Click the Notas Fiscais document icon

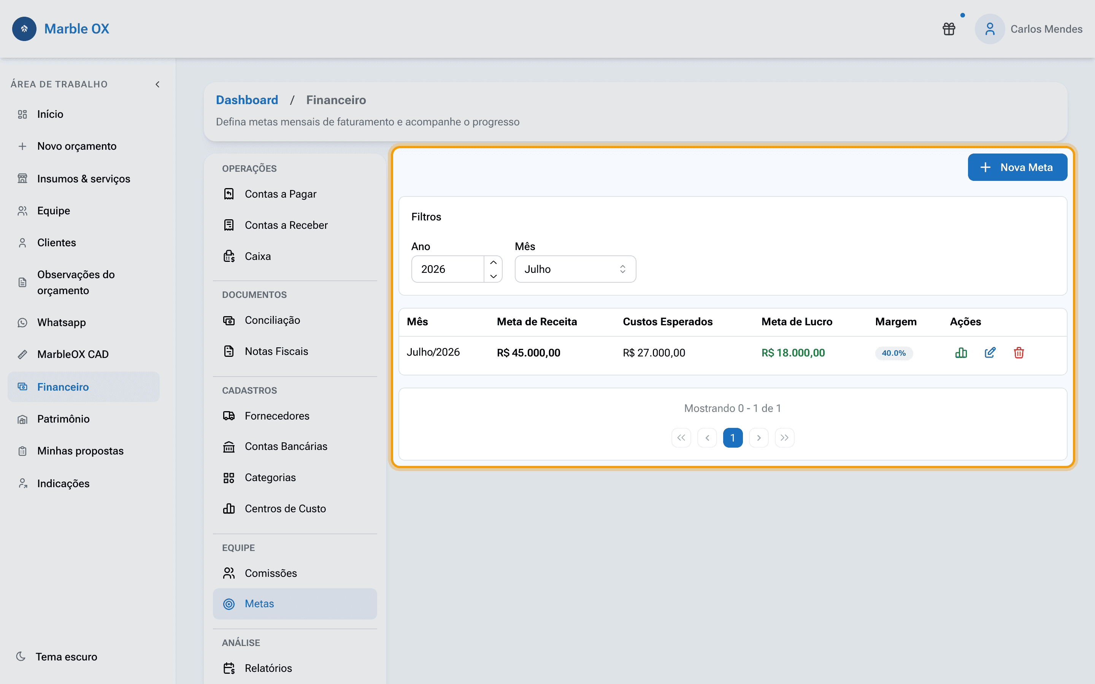tap(229, 351)
